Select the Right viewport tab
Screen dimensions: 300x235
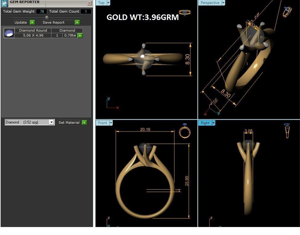[x=205, y=123]
